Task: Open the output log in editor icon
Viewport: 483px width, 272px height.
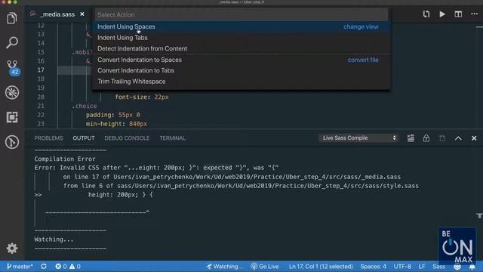Action: pyautogui.click(x=442, y=138)
